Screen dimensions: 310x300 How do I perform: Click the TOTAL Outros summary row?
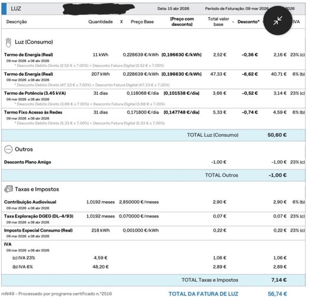153,175
